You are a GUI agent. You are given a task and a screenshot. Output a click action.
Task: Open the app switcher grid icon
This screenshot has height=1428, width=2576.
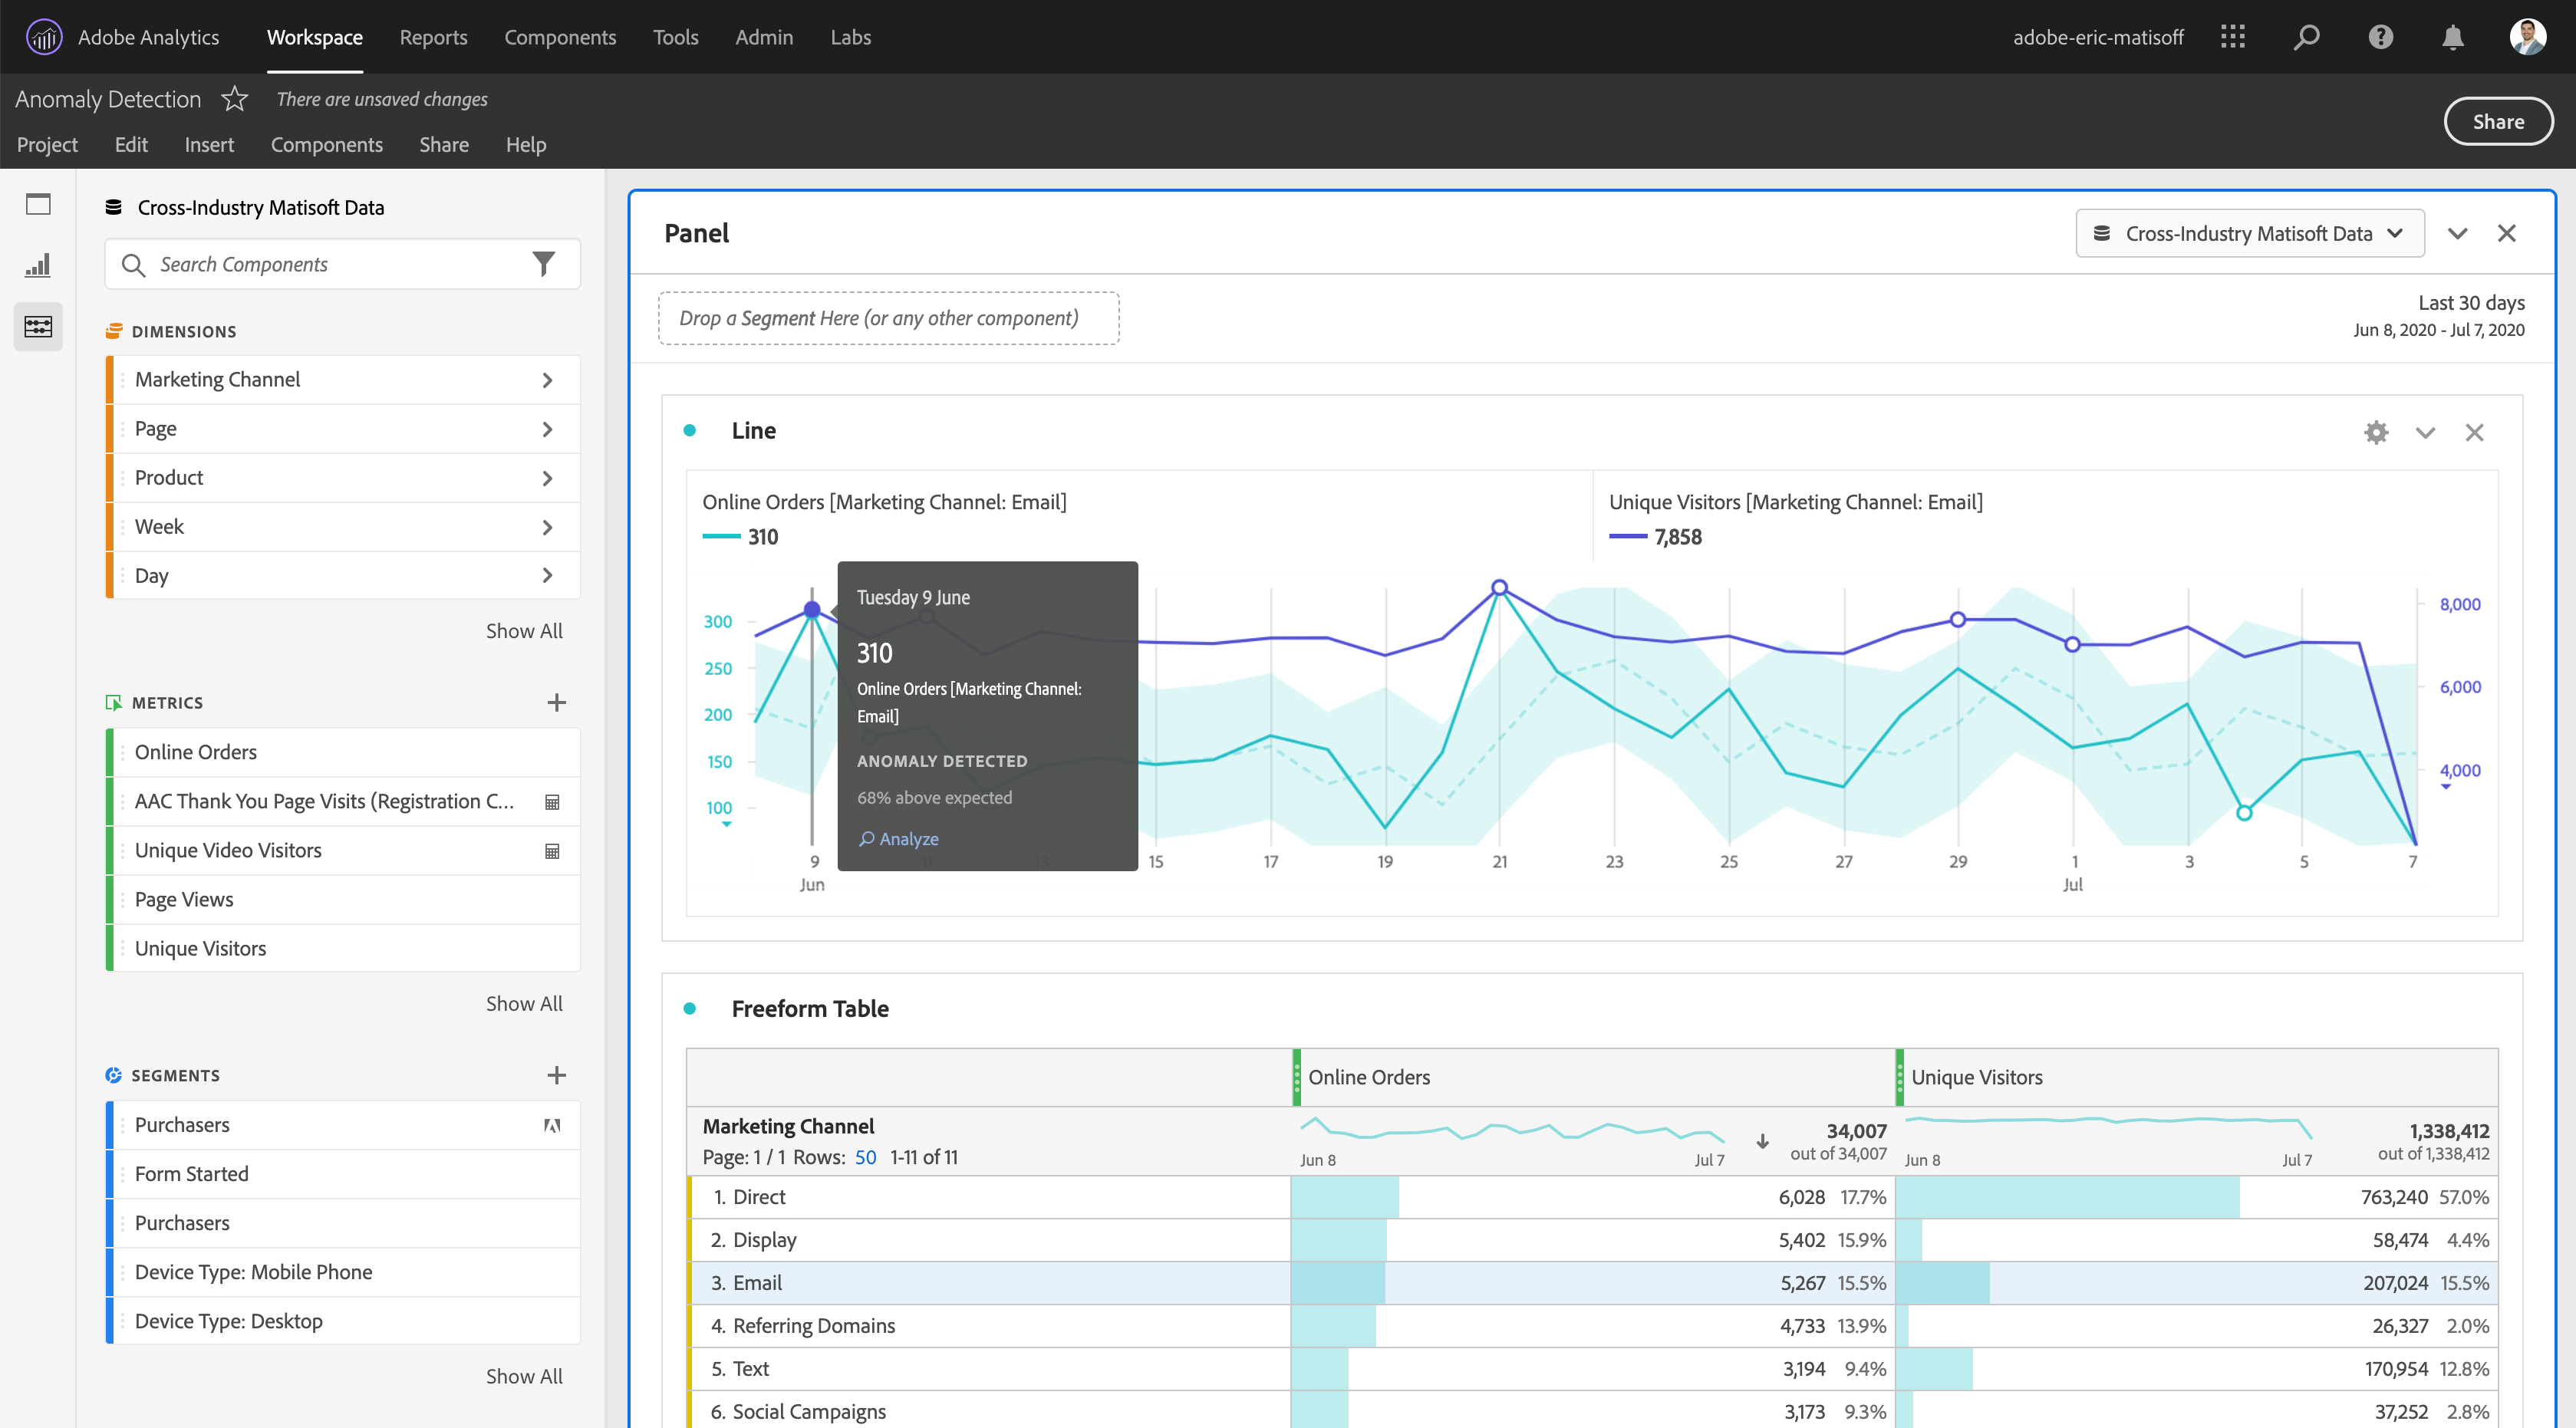coord(2233,37)
